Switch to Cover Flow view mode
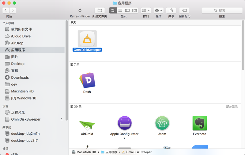 pyautogui.click(x=135, y=10)
